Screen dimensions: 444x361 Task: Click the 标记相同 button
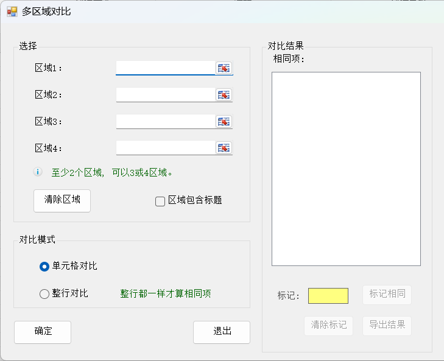387,295
